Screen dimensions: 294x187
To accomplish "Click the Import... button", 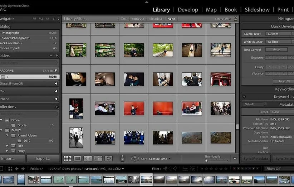I will pyautogui.click(x=9, y=158).
